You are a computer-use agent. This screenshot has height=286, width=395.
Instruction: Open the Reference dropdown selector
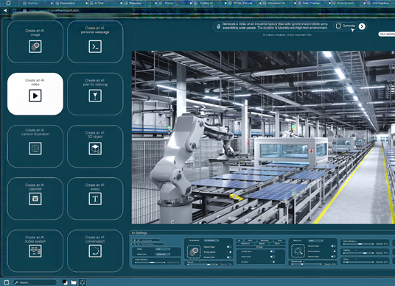(x=315, y=240)
